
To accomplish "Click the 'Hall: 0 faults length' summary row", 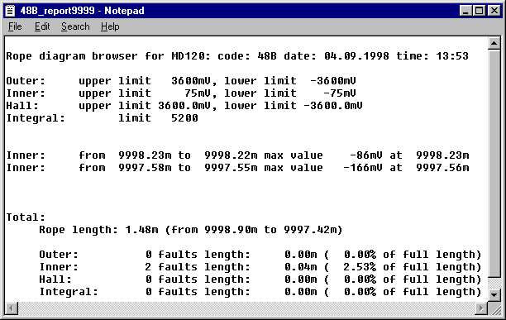I will point(260,279).
